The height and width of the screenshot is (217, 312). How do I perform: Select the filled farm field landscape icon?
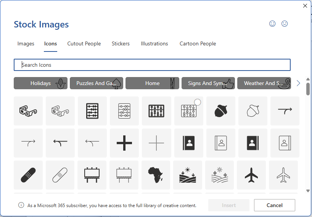point(187,175)
